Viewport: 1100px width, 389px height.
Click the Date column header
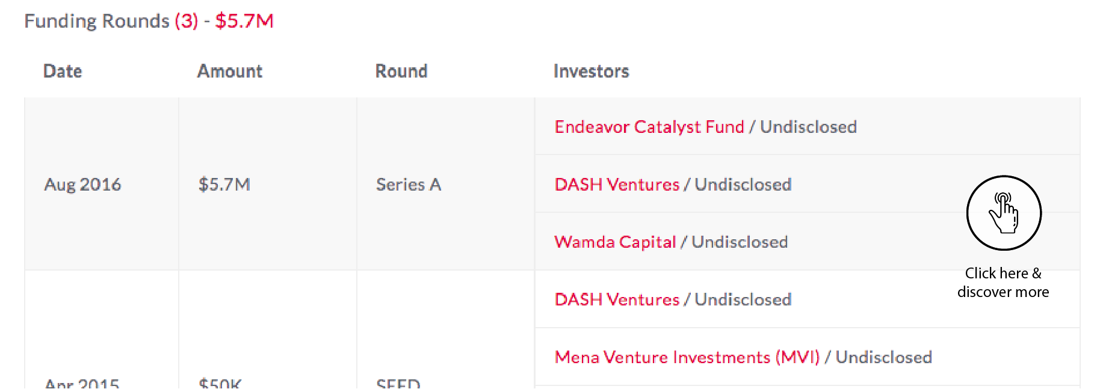pyautogui.click(x=63, y=71)
